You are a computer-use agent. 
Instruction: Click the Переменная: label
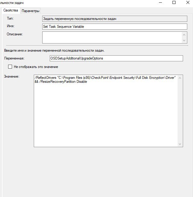pos(14,58)
